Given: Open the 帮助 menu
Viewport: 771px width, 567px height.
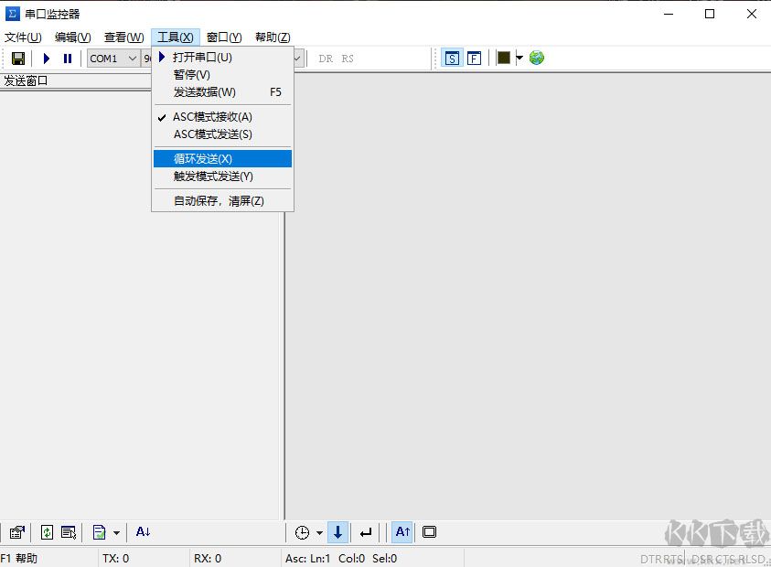Looking at the screenshot, I should coord(271,37).
